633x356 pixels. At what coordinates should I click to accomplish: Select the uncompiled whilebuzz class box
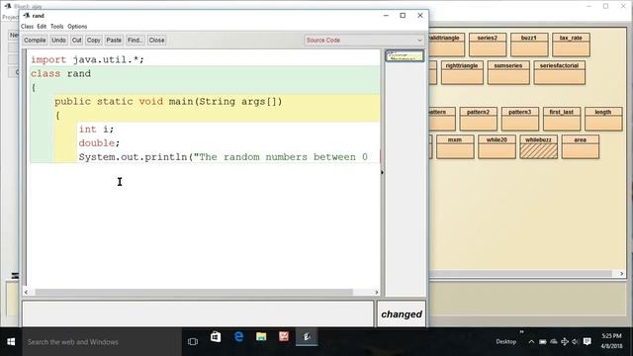click(538, 147)
